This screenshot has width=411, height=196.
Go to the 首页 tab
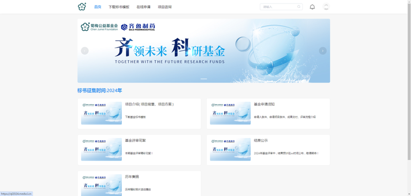(x=98, y=7)
